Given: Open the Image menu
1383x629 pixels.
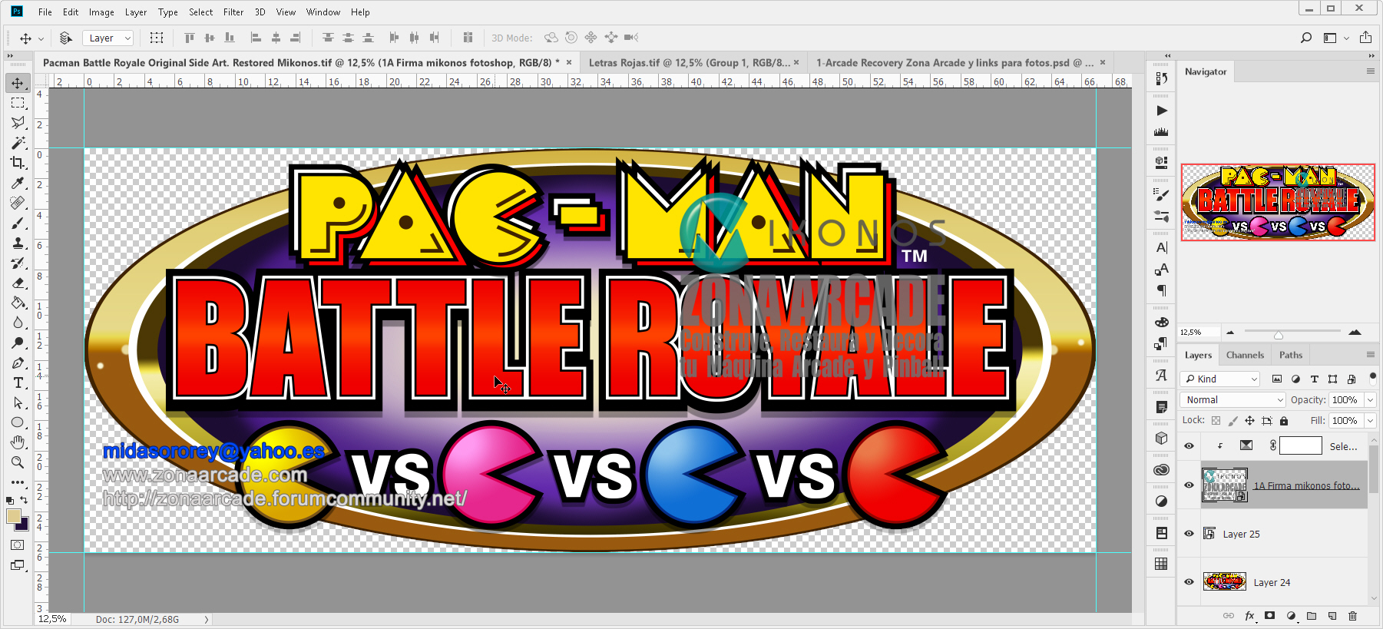Looking at the screenshot, I should pos(101,12).
